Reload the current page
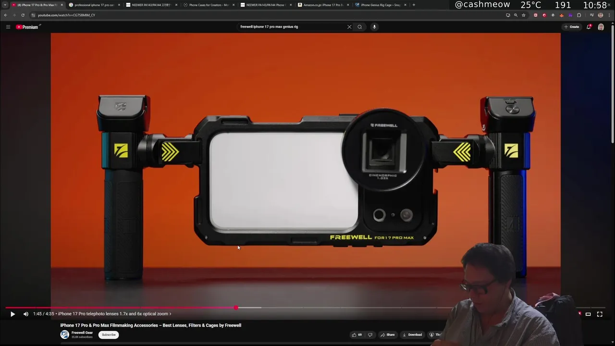Screen dimensions: 615x346 (23, 15)
